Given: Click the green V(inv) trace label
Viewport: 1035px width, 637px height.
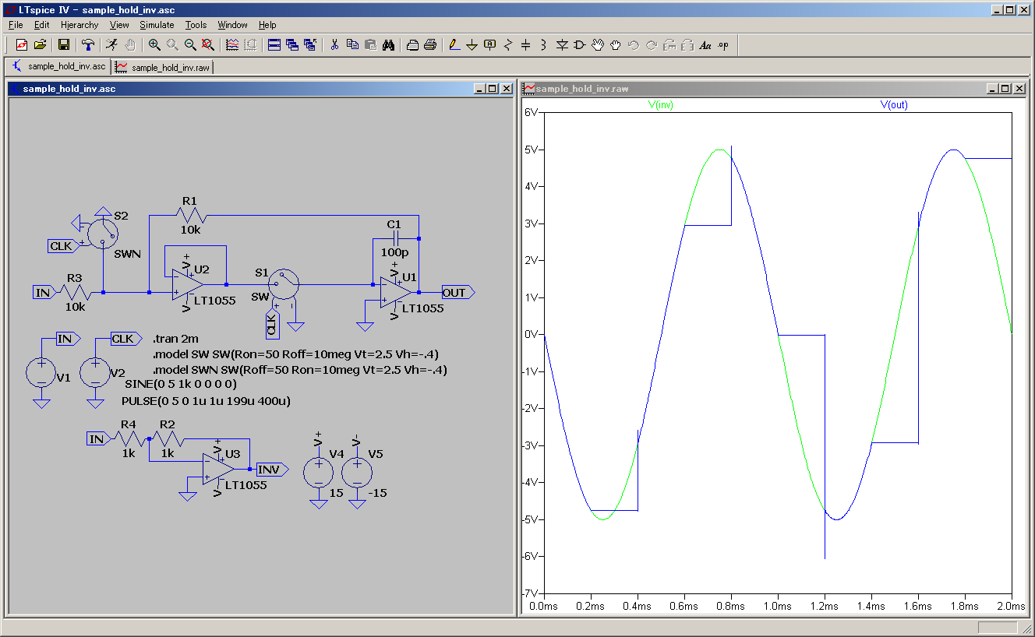Looking at the screenshot, I should point(661,105).
